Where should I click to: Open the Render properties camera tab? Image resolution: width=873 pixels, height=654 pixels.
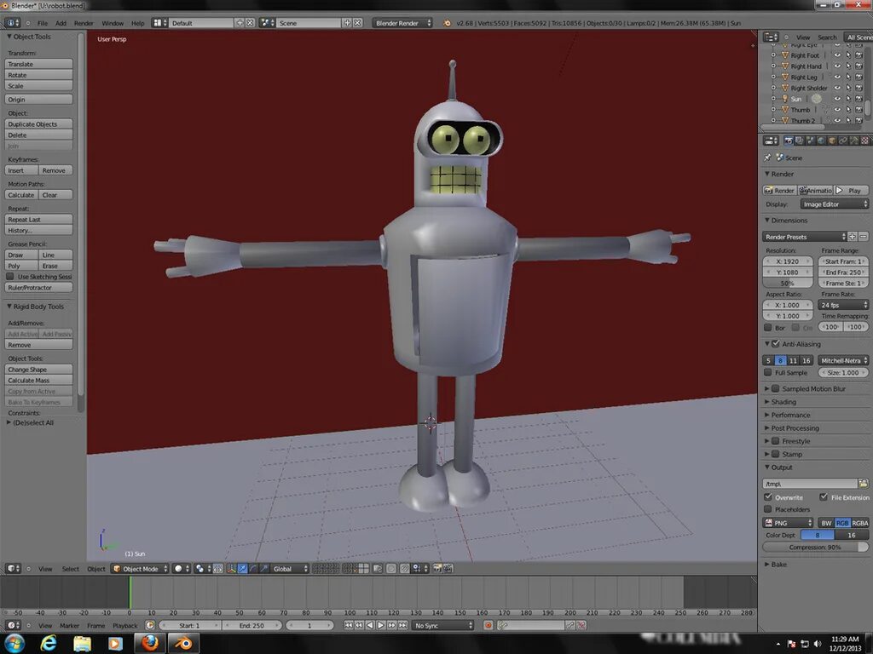point(789,141)
